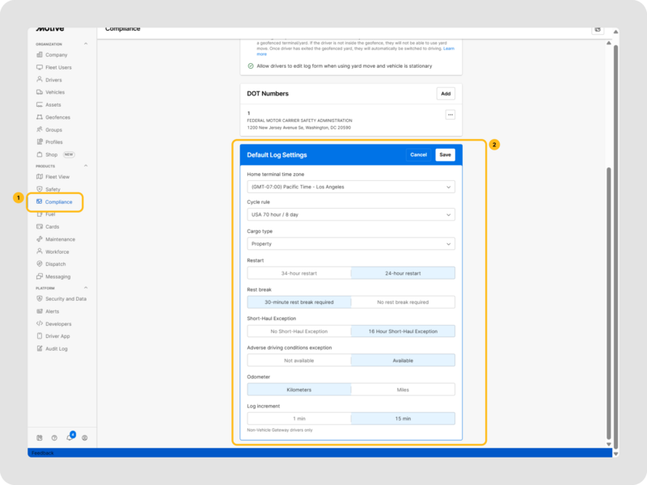Click the Maintenance icon in sidebar

click(39, 239)
